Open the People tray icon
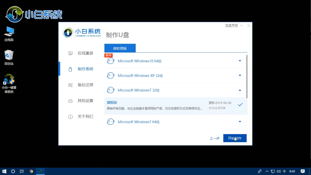 tap(260, 171)
